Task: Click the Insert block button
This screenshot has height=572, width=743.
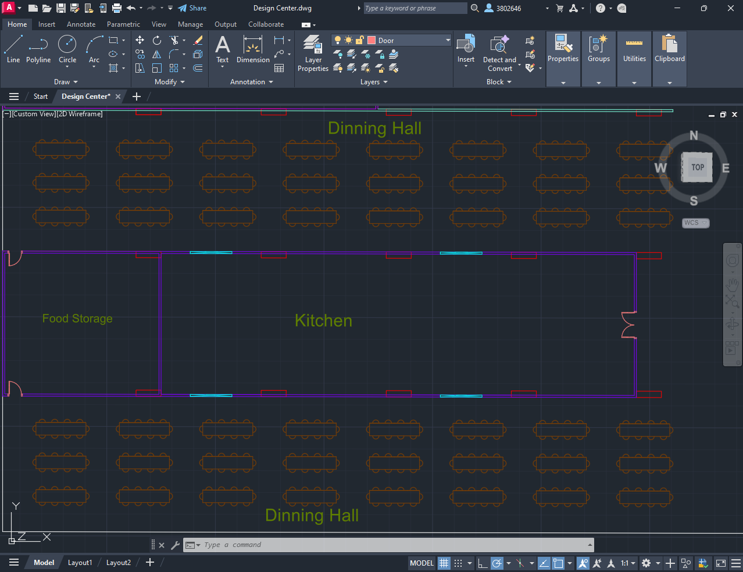Action: tap(466, 49)
